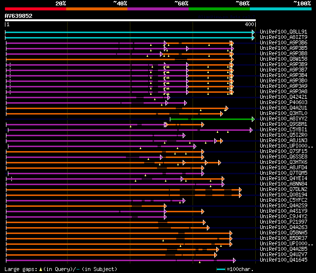
Task: Click the UniRef100_Q8LL91 subject label
Action: (x=283, y=32)
